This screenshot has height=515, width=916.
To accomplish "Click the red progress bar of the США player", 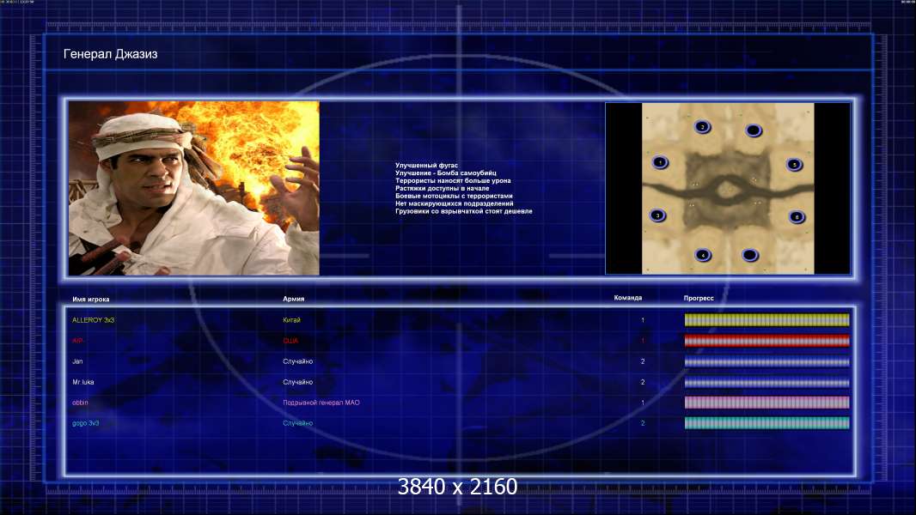I will click(766, 341).
